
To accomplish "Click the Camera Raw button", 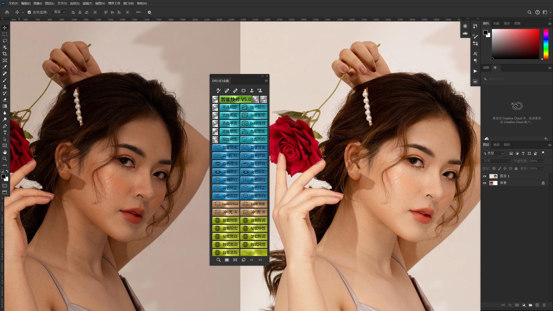I will click(x=226, y=204).
